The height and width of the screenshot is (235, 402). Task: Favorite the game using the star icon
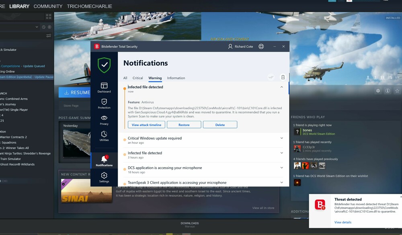pyautogui.click(x=397, y=91)
